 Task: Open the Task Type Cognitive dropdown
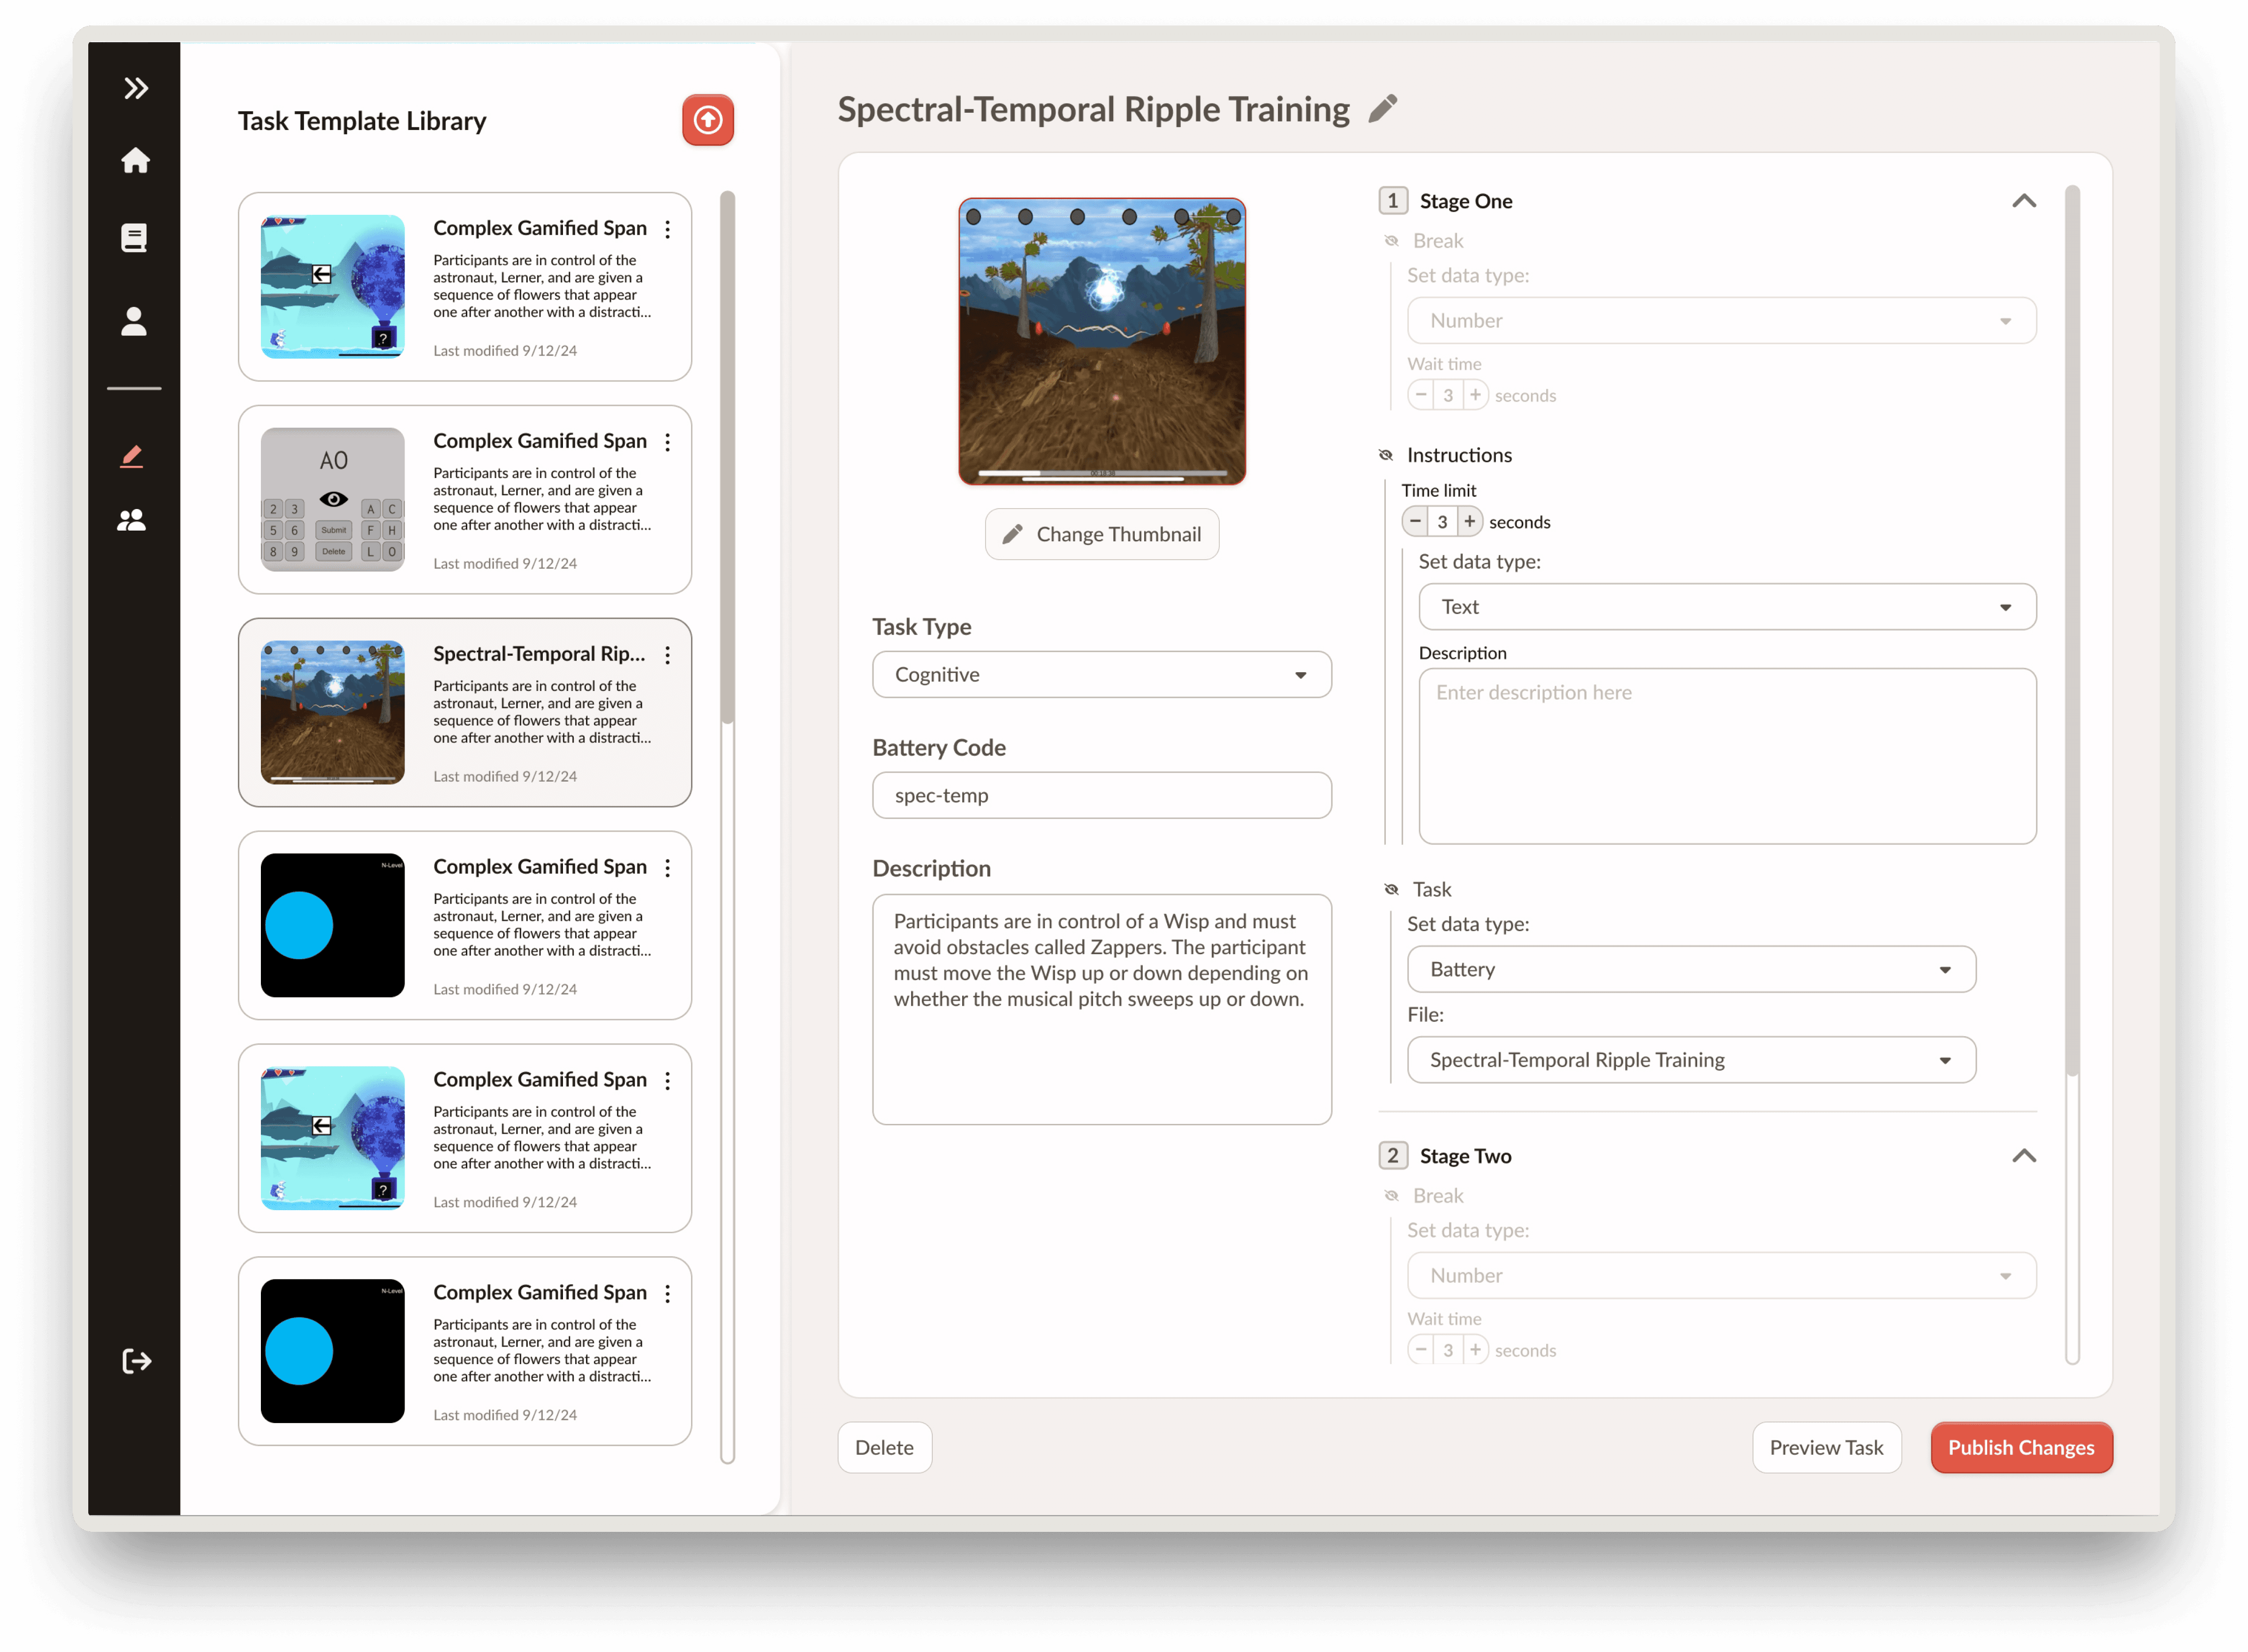[x=1101, y=675]
